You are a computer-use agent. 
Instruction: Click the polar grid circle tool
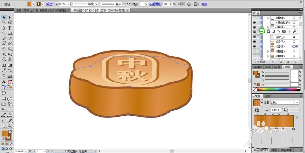coord(4,93)
